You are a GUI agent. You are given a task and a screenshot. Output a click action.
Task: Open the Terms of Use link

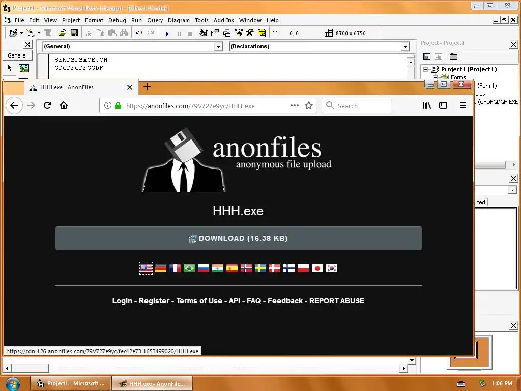click(199, 301)
